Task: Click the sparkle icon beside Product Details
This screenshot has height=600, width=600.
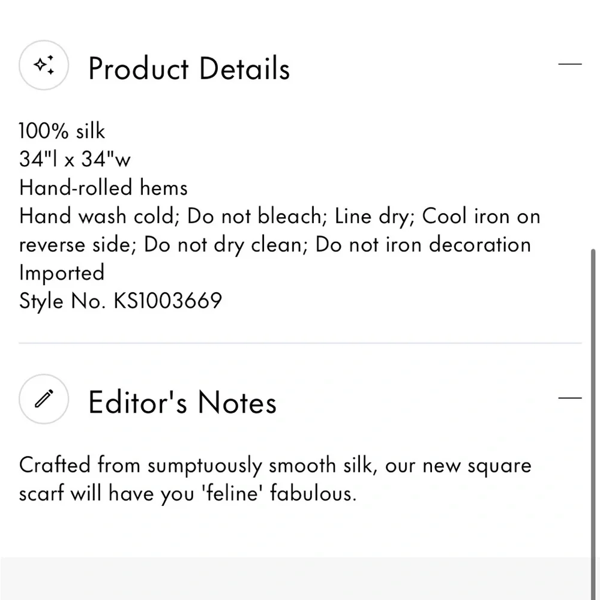Action: pos(44,66)
